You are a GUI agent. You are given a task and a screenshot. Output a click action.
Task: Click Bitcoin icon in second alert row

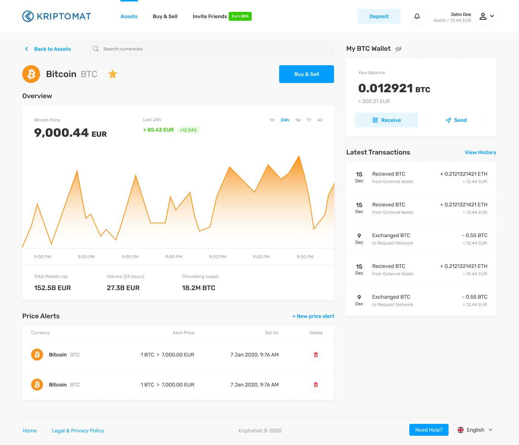[37, 385]
